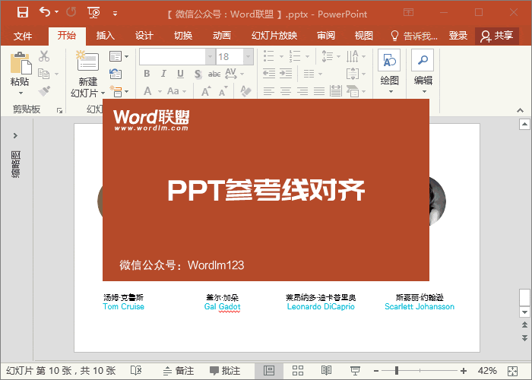Expand the thumbnails pane chevron
This screenshot has width=532, height=380.
(15, 136)
